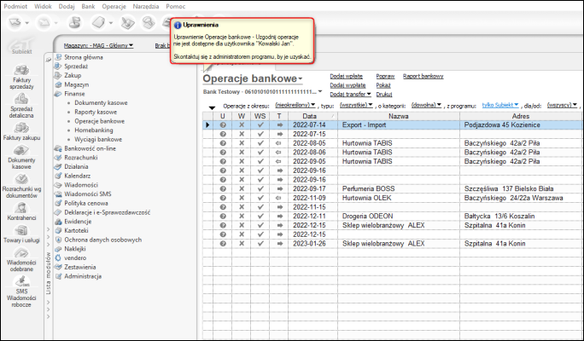Click Drukuj link
Screen dimensions: 584x341
point(384,94)
